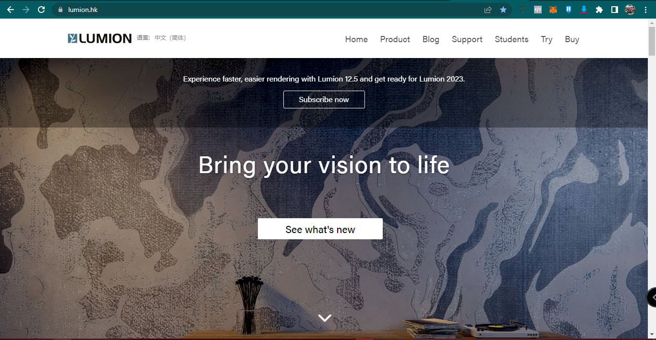Click the down chevron below the hero
The width and height of the screenshot is (656, 340).
click(x=325, y=317)
